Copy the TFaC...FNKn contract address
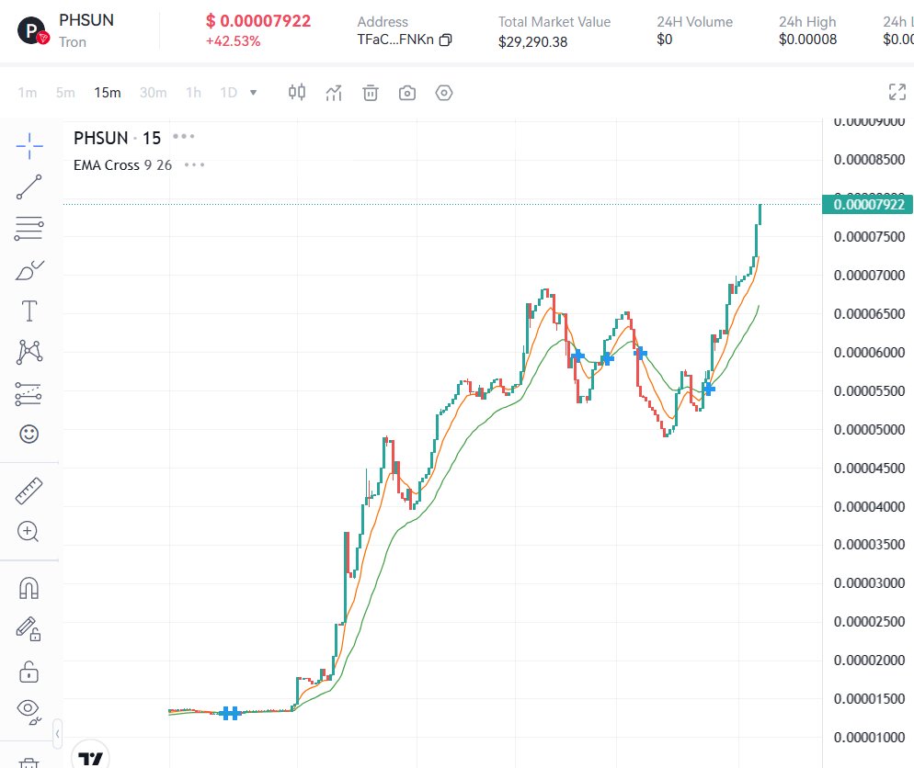This screenshot has width=914, height=768. coord(444,41)
